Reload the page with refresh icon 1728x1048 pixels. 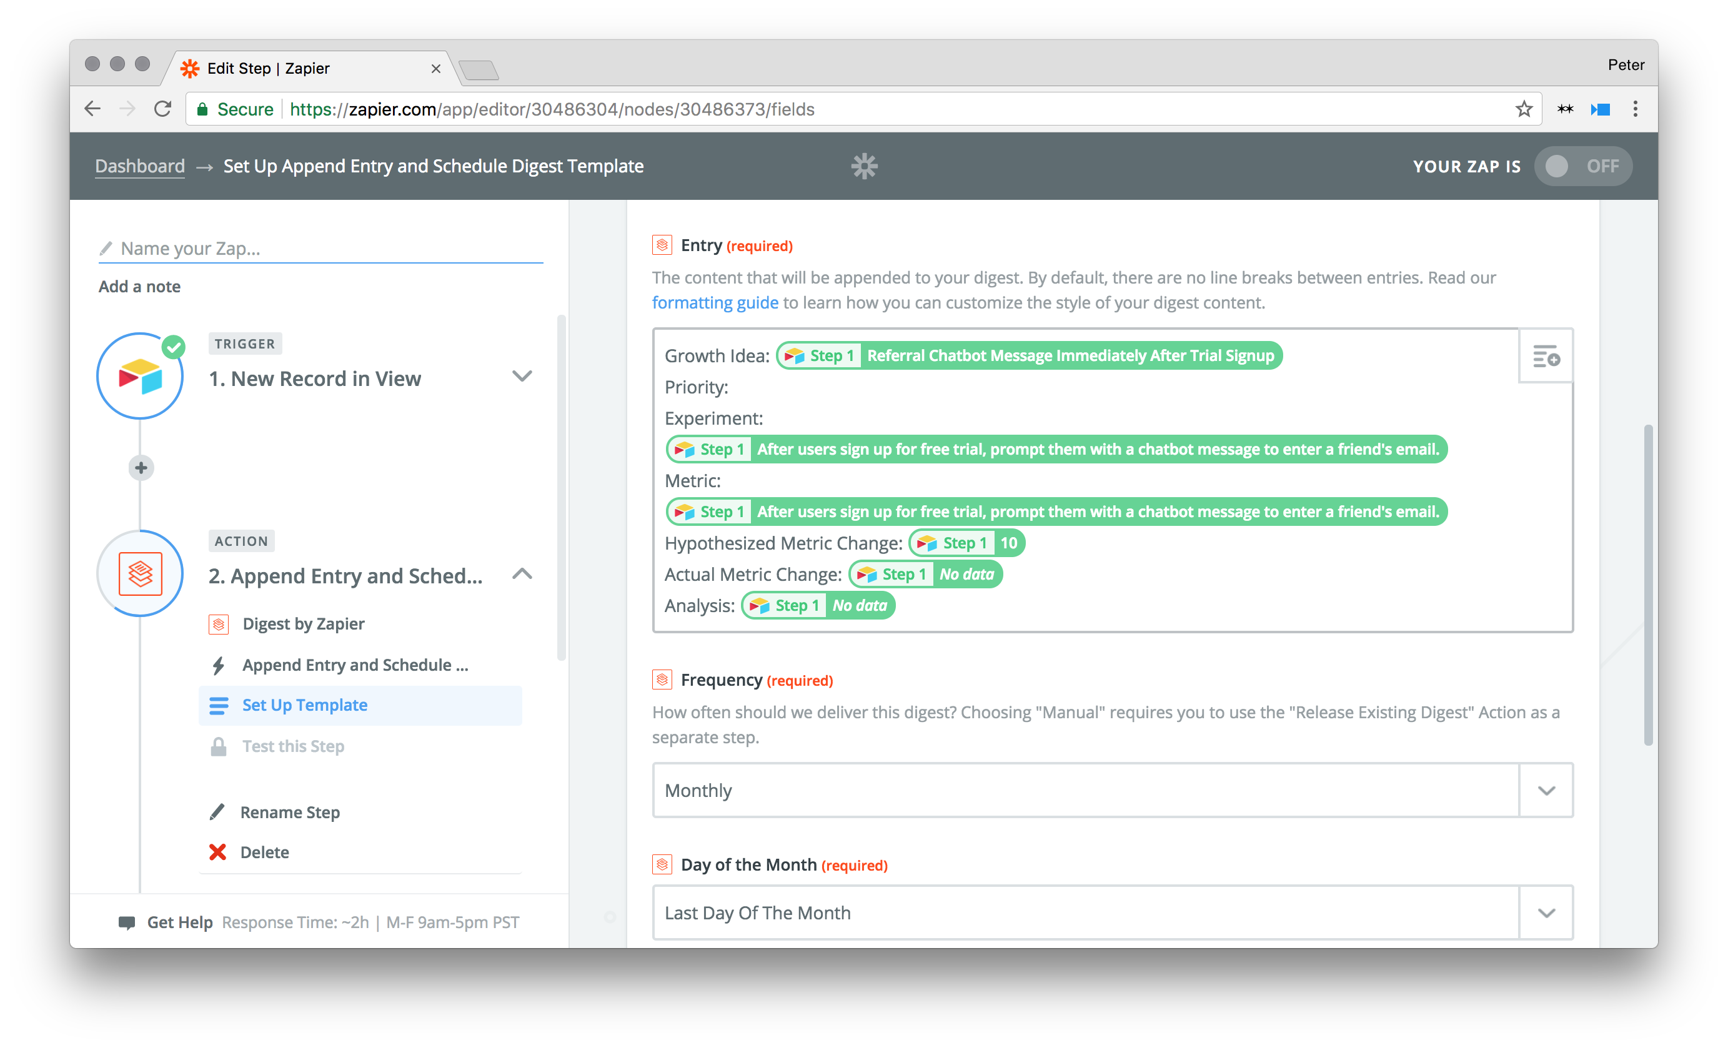click(x=162, y=109)
